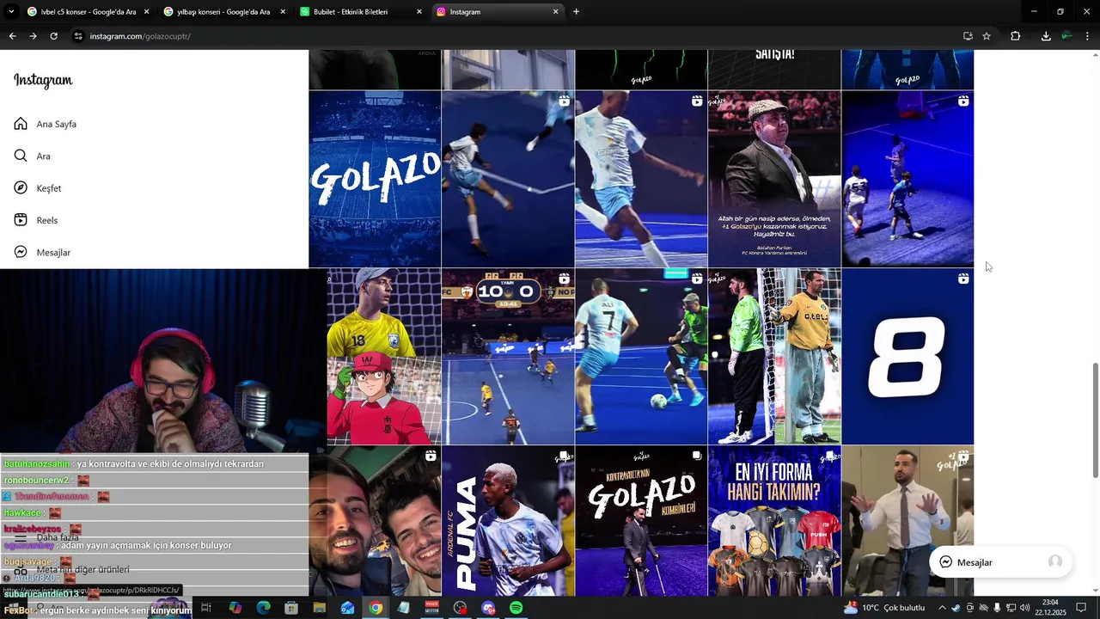This screenshot has width=1100, height=619.
Task: Open a new browser tab
Action: pos(576,12)
